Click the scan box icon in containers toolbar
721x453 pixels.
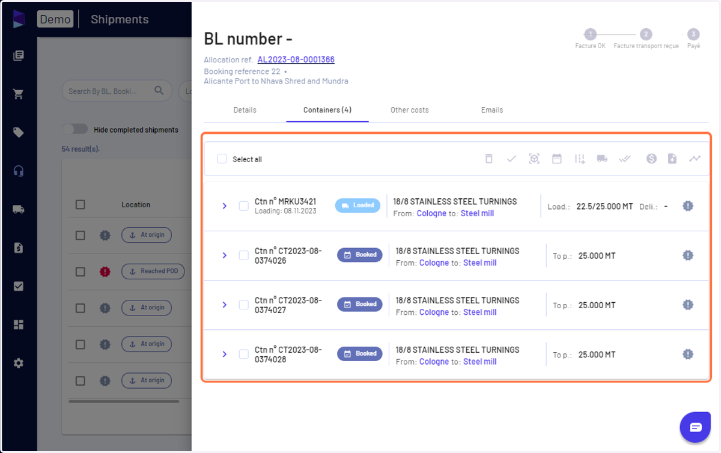[x=534, y=159]
